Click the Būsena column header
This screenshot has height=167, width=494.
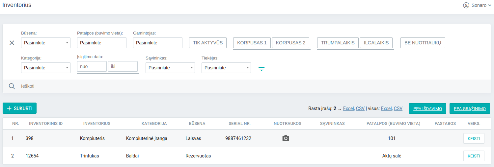pos(197,124)
